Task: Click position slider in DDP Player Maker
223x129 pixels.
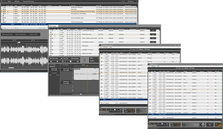Action: coord(111,112)
